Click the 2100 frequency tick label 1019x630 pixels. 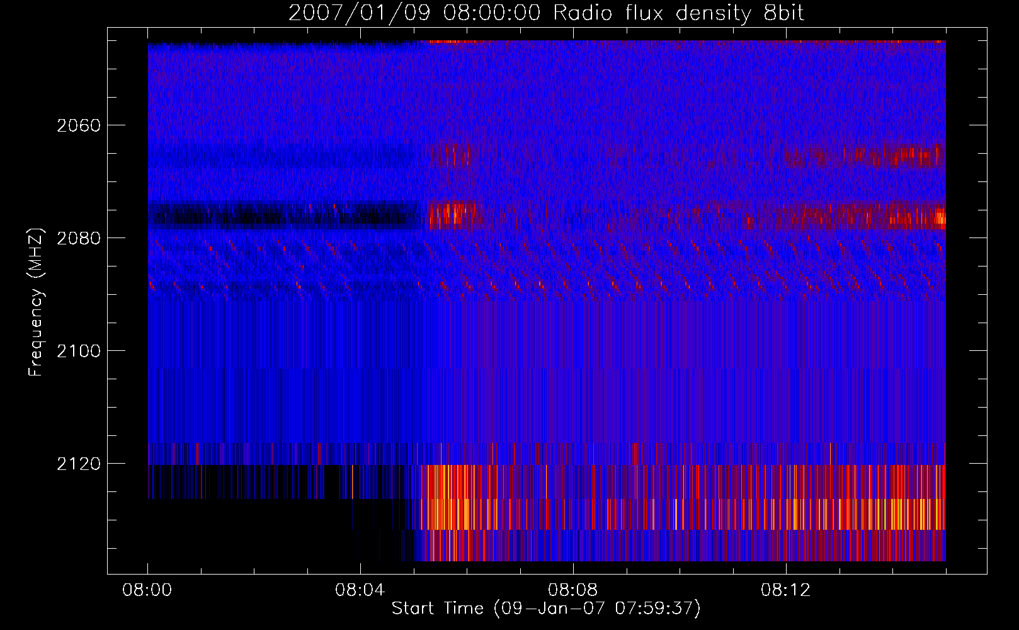[79, 351]
